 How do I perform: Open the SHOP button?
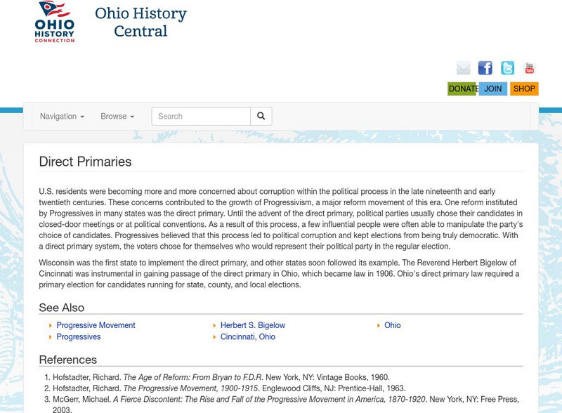(523, 89)
